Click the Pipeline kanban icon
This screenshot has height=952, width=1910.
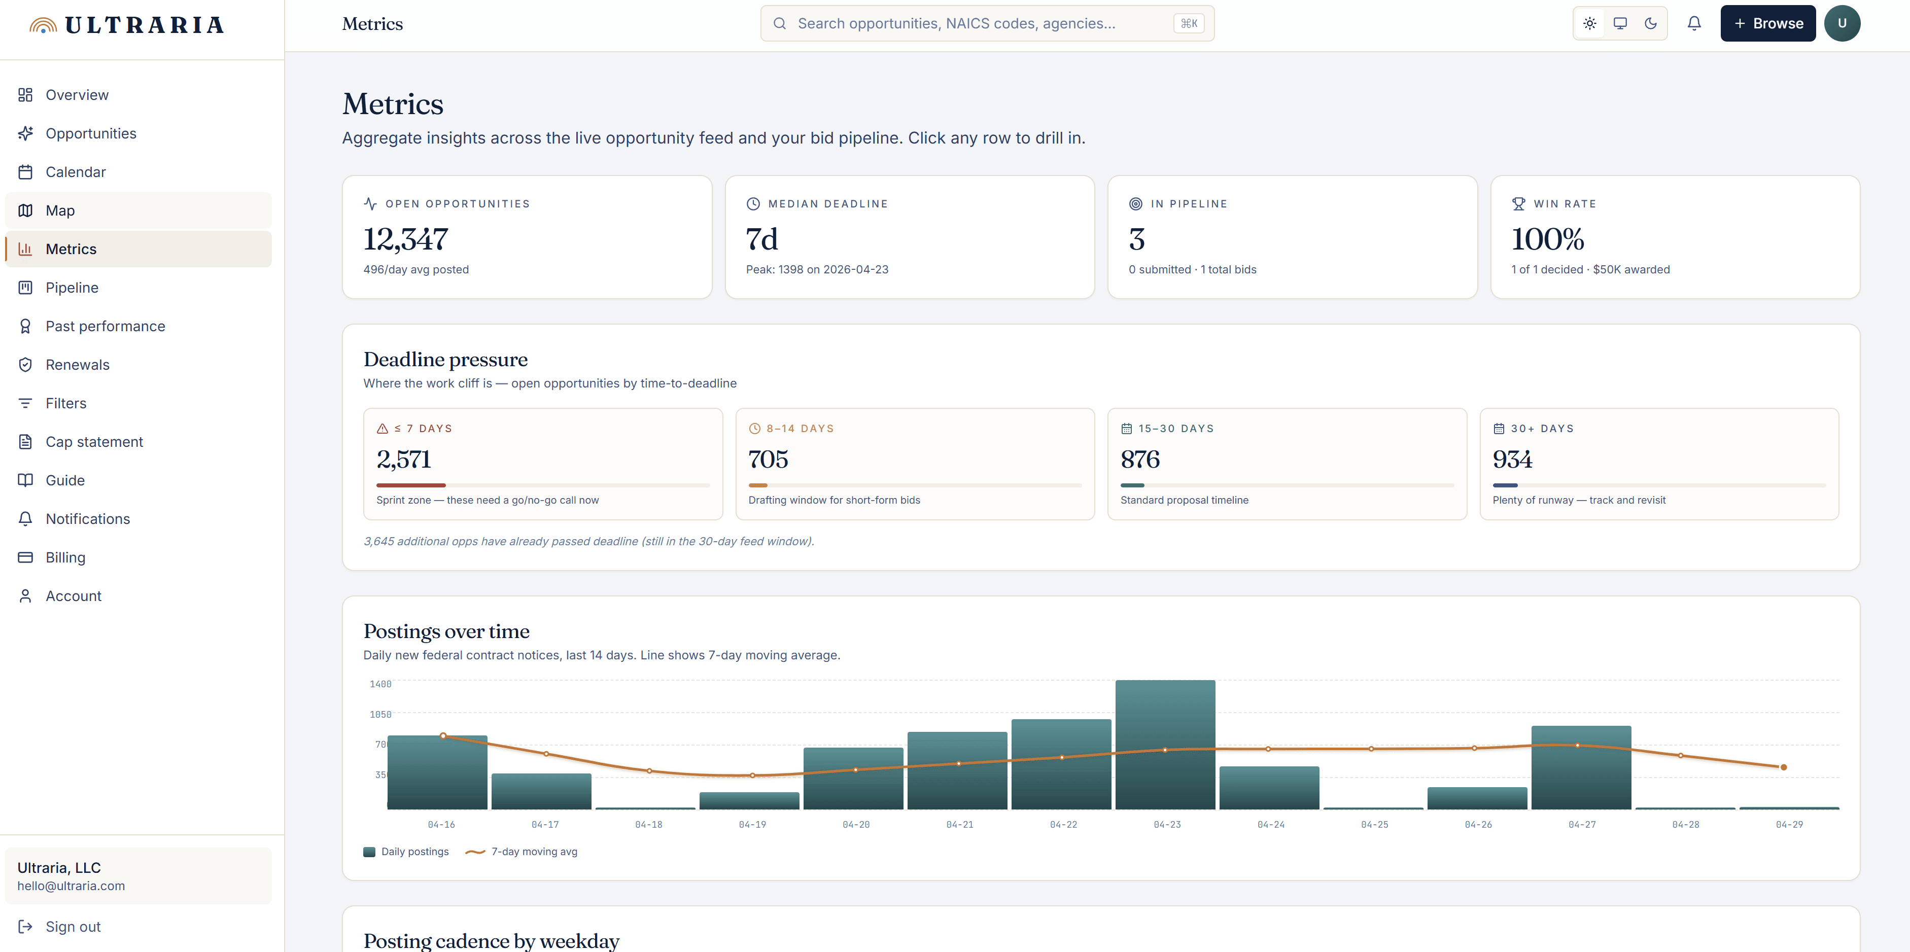(25, 288)
